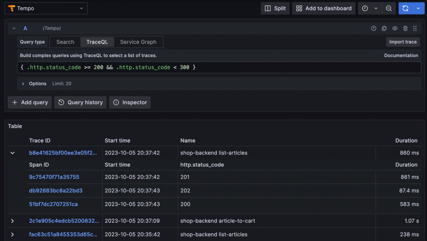Image resolution: width=427 pixels, height=241 pixels.
Task: Open the Tempo data source dropdown
Action: pyautogui.click(x=46, y=8)
